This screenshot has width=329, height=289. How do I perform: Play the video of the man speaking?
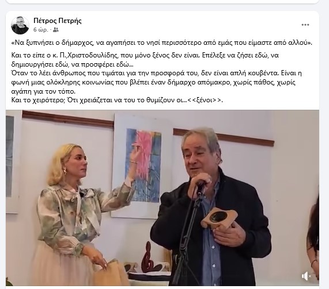pos(162,198)
